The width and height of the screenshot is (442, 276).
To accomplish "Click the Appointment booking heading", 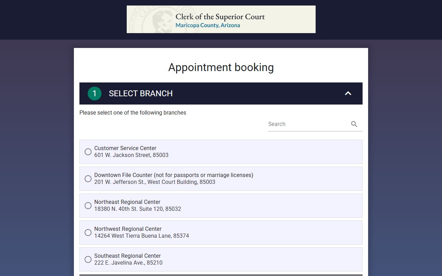I will coord(221,67).
